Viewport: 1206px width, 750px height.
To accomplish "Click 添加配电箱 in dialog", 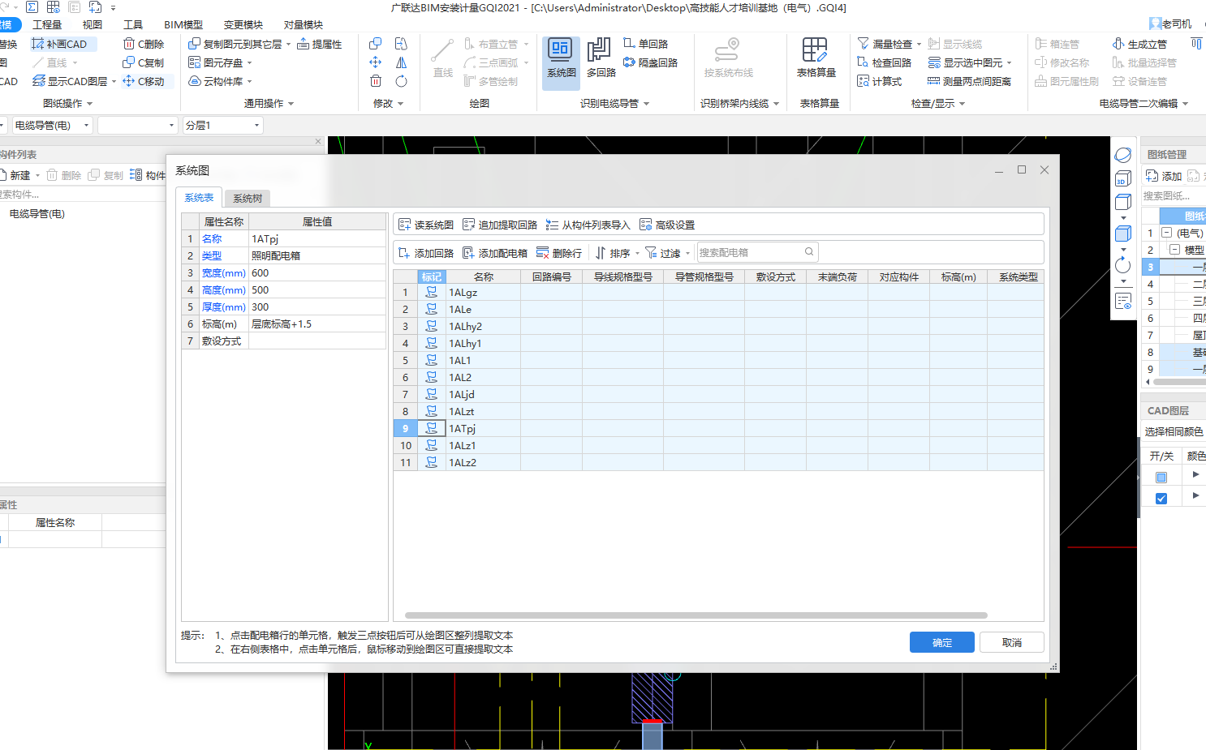I will point(495,253).
